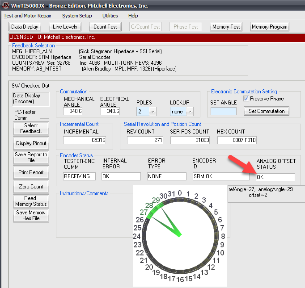Click the Feedback Selection heading
This screenshot has height=288, width=305.
[34, 46]
